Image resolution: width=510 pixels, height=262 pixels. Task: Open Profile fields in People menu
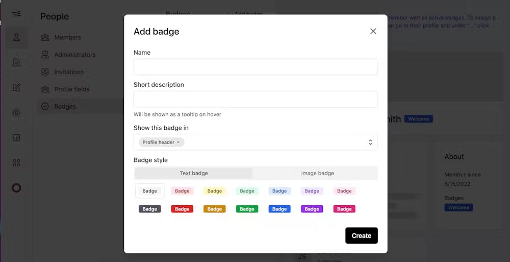tap(71, 89)
